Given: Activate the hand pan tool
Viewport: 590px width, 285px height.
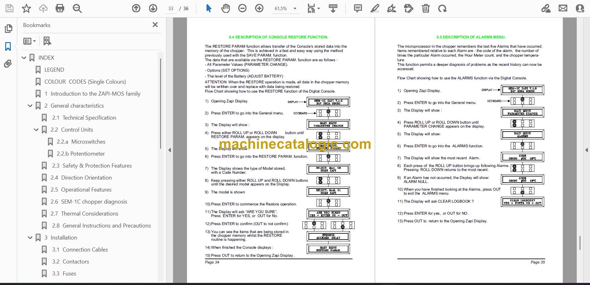Looking at the screenshot, I should (x=226, y=8).
